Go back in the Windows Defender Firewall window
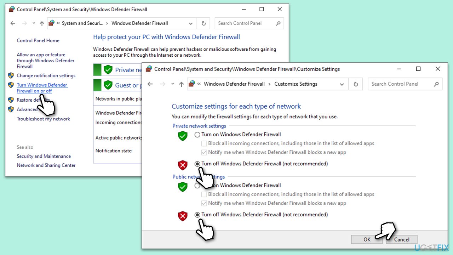This screenshot has width=453, height=255. tap(13, 23)
